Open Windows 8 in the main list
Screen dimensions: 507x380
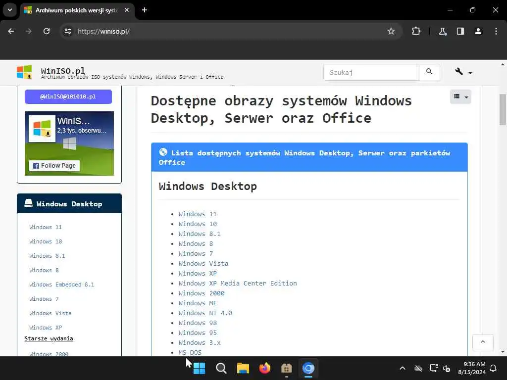[196, 243]
